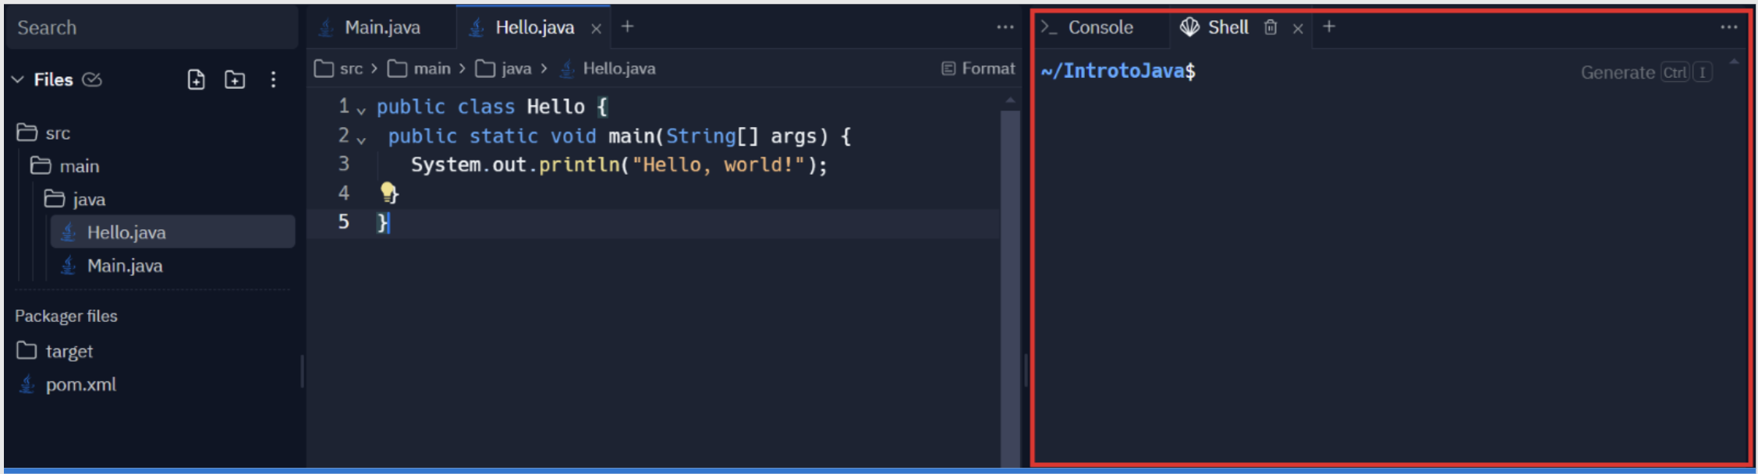Select the src folder in file tree
This screenshot has width=1758, height=474.
(x=44, y=133)
